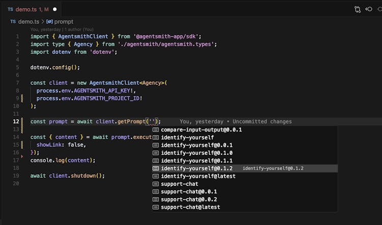Select suggestion compare-input-output@0.0.1
Screen dimensions: 382x225
pyautogui.click(x=245, y=130)
